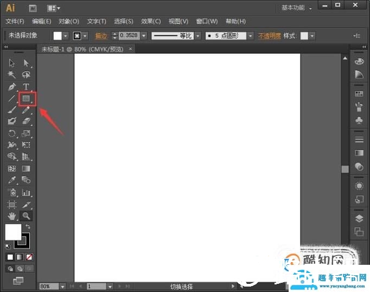Open brush definition dropdown

pyautogui.click(x=250, y=36)
